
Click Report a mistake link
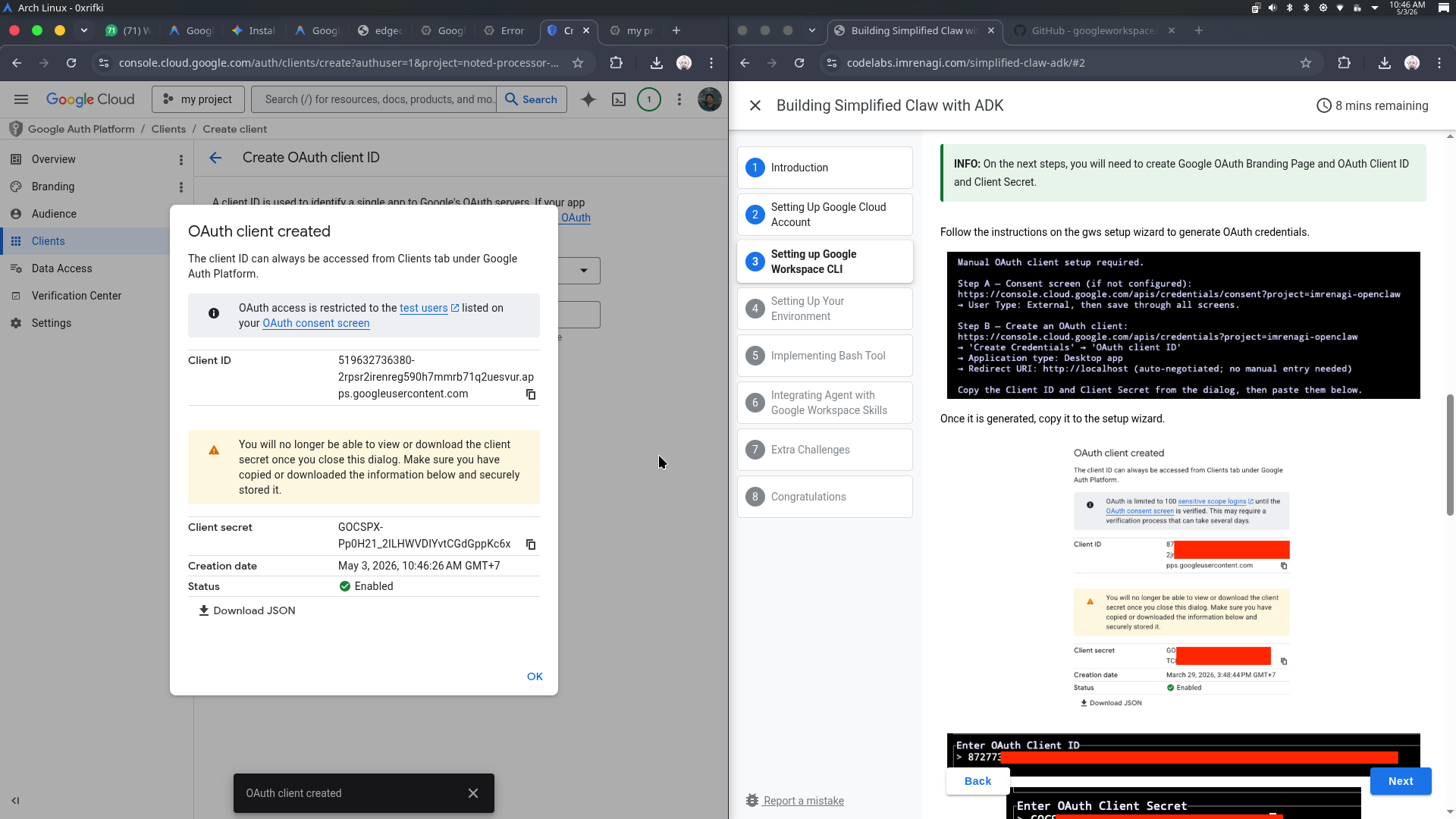click(x=803, y=801)
